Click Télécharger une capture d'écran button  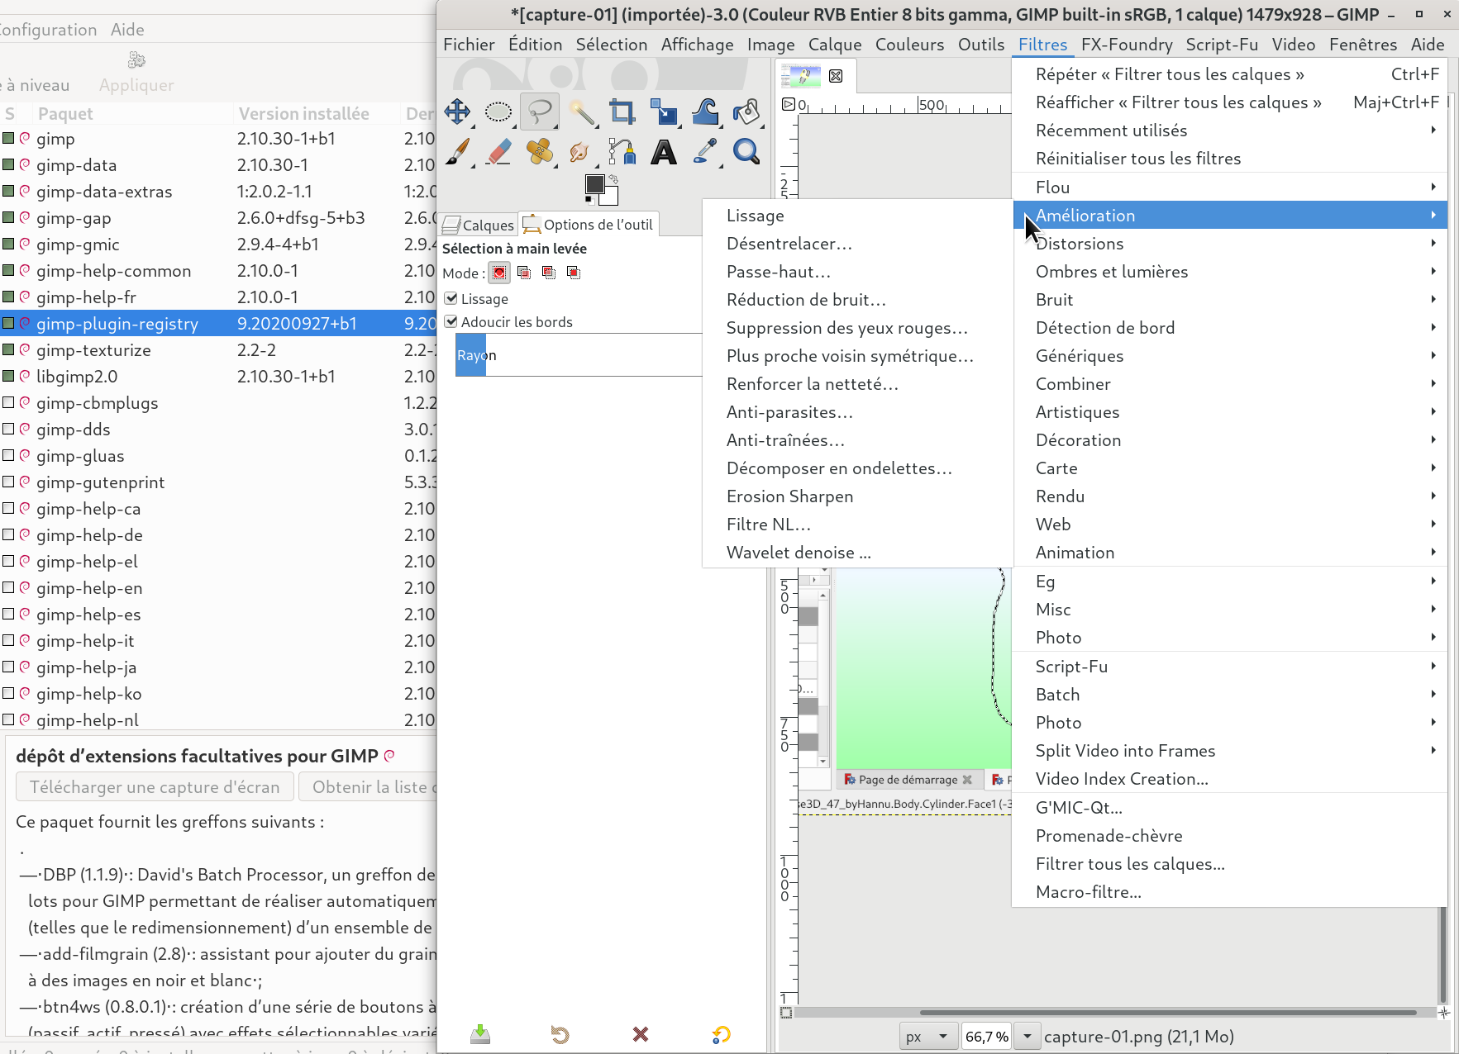(155, 787)
